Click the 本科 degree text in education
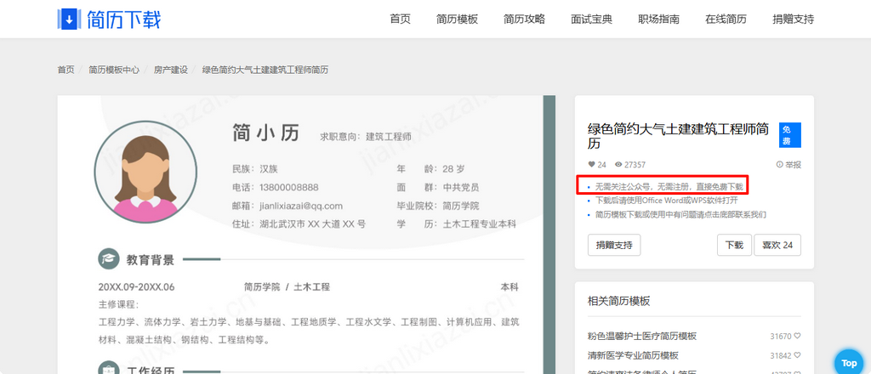Image resolution: width=871 pixels, height=374 pixels. tap(510, 287)
